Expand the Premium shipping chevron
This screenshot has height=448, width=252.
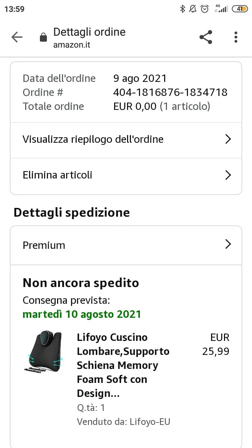point(228,244)
